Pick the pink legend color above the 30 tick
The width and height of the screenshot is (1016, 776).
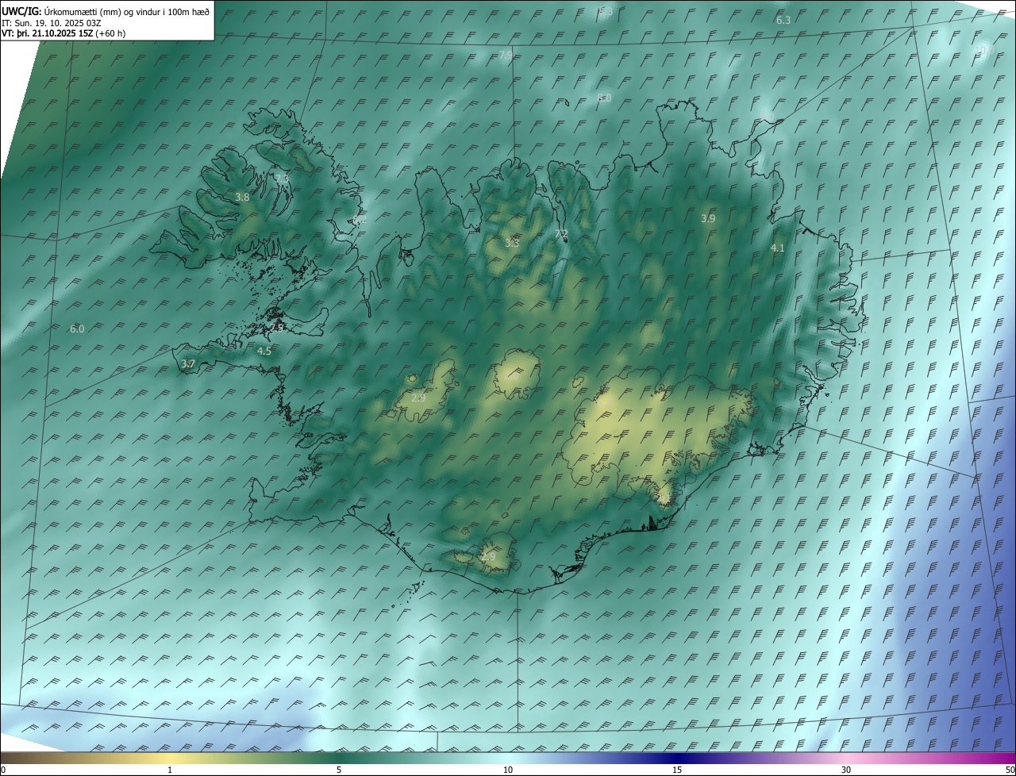coord(846,758)
